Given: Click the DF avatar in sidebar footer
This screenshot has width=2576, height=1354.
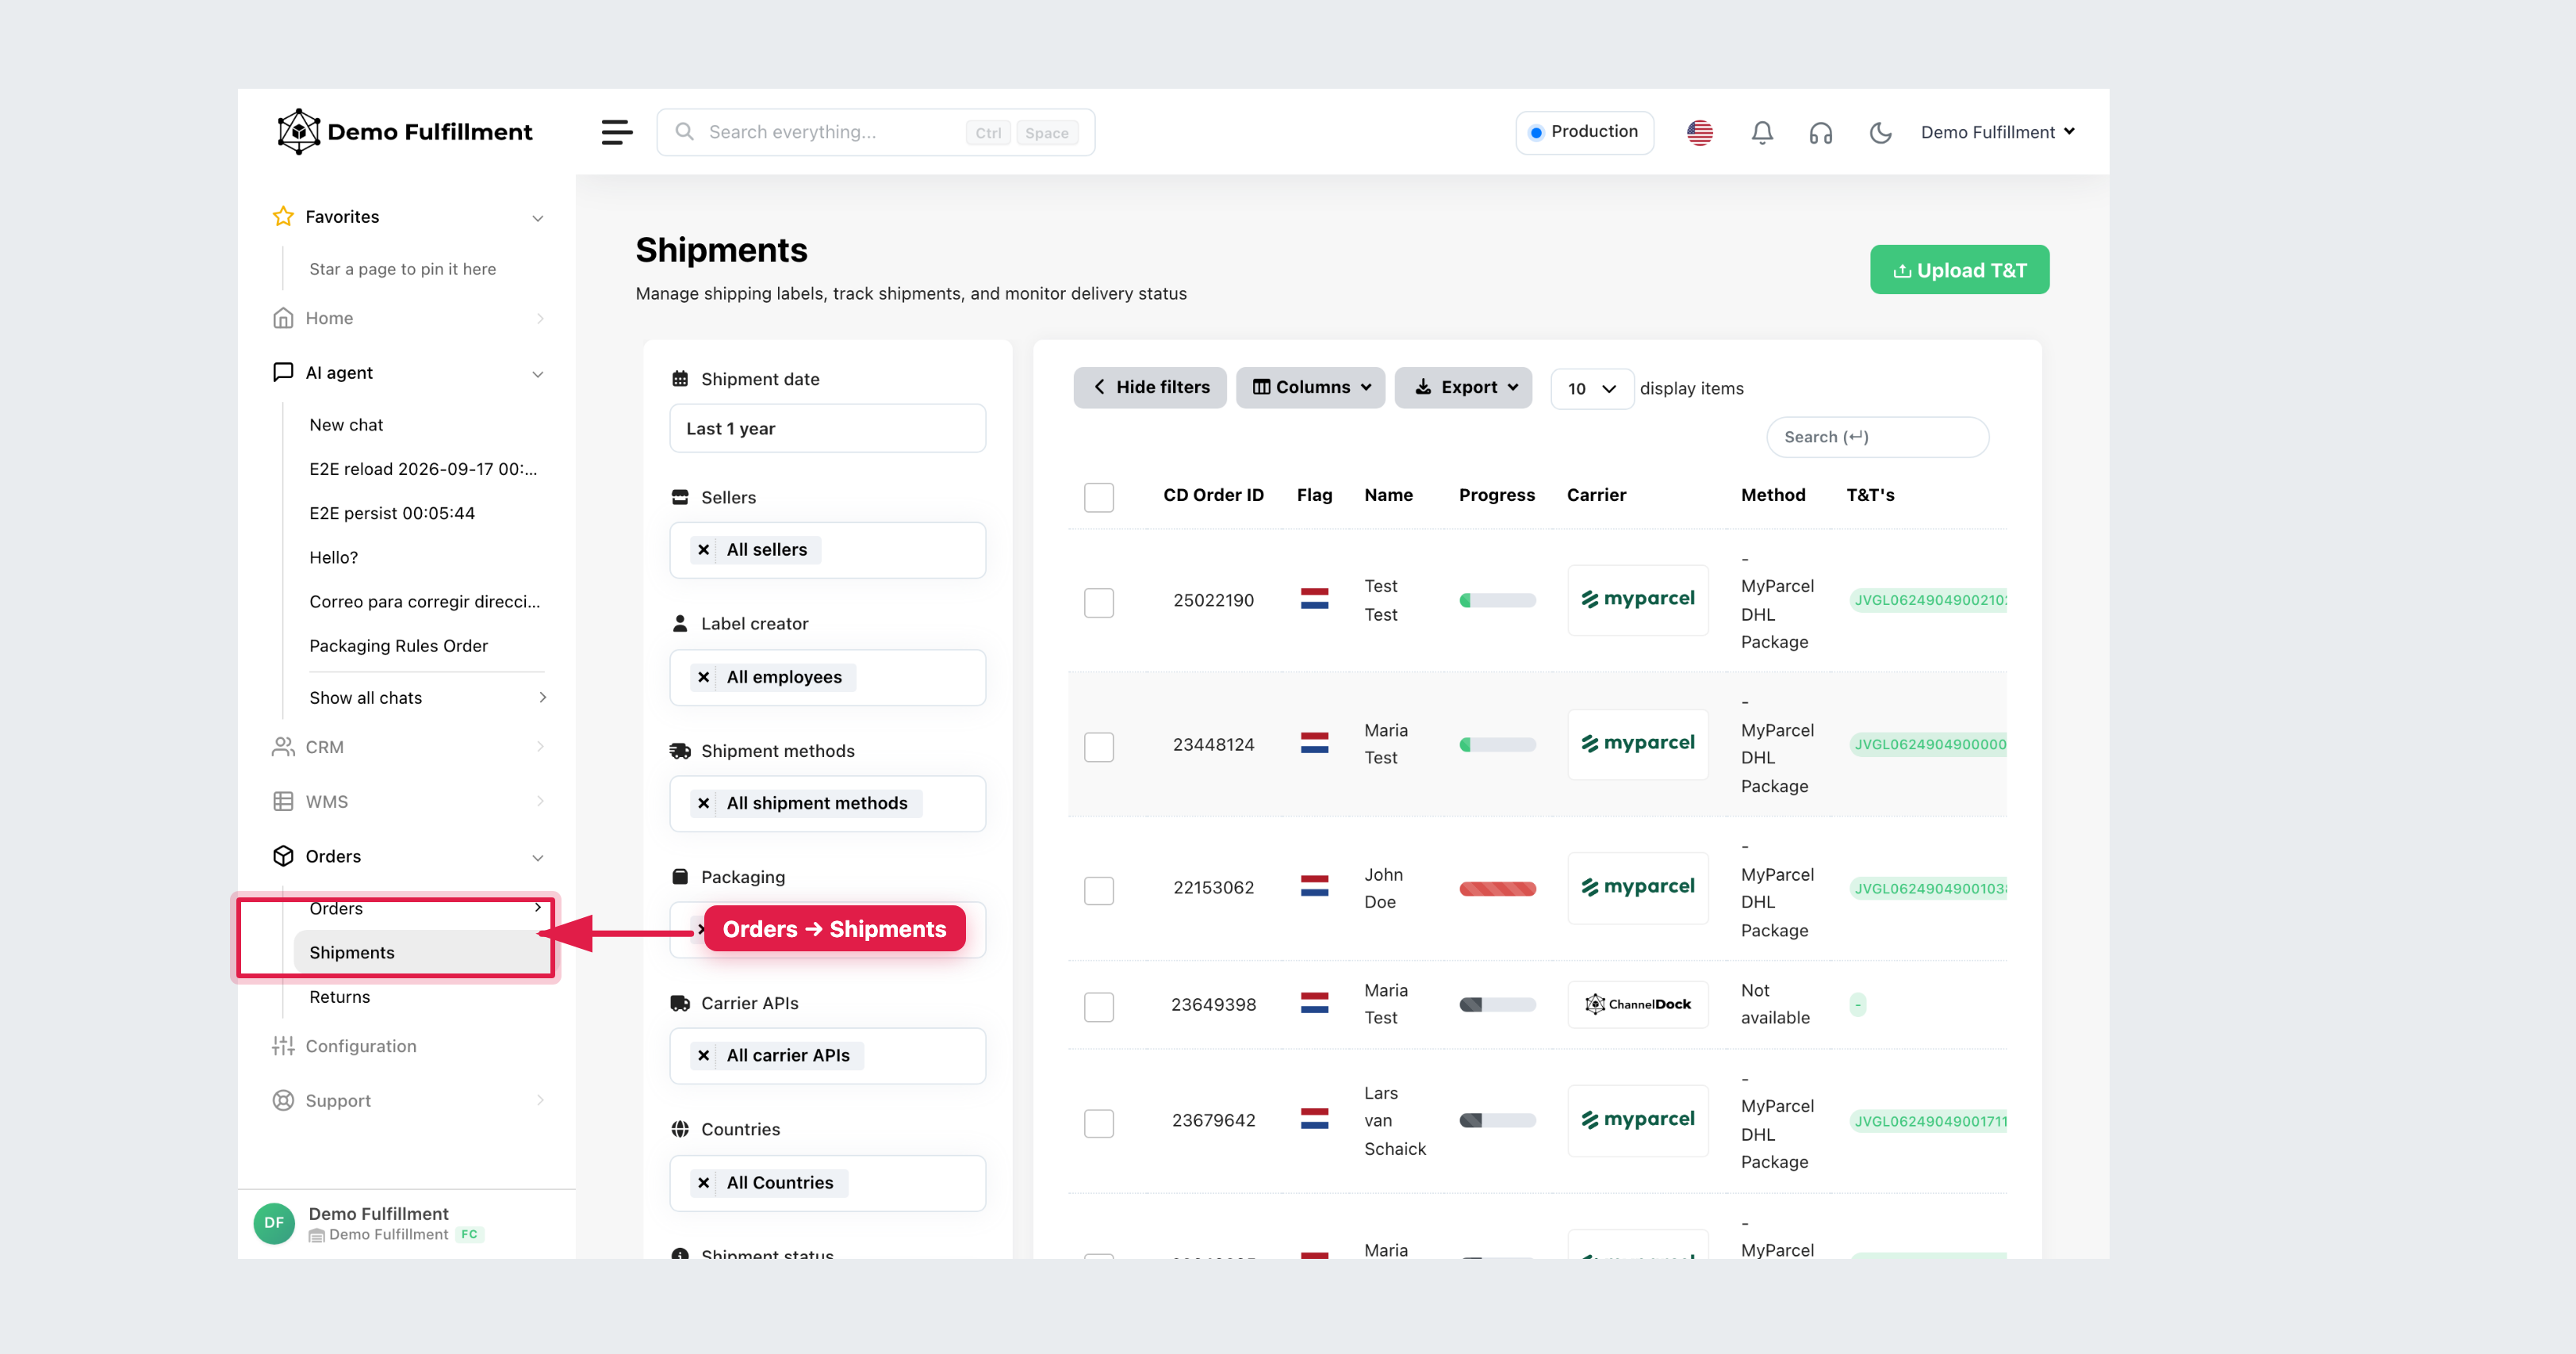Looking at the screenshot, I should 274,1223.
